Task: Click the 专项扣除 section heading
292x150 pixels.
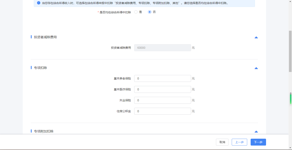Action: (x=40, y=68)
